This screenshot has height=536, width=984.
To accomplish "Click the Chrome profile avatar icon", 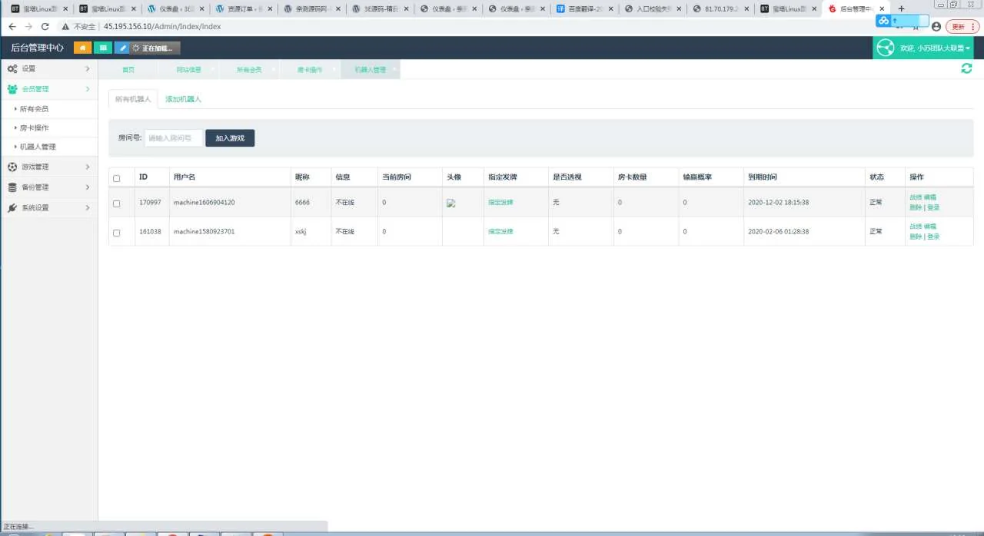I will [x=936, y=26].
